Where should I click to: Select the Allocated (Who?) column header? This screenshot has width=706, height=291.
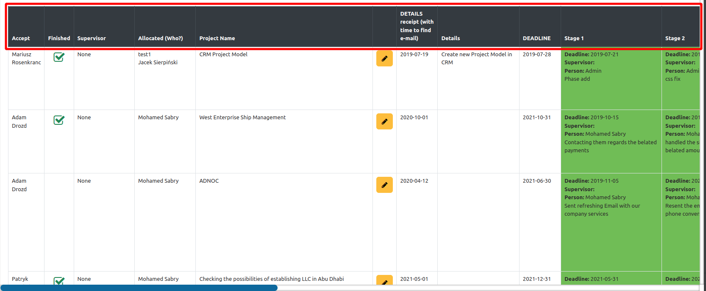[x=160, y=38]
